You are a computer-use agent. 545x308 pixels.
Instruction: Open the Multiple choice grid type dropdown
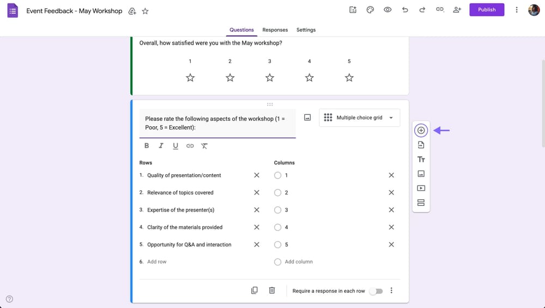(x=359, y=118)
